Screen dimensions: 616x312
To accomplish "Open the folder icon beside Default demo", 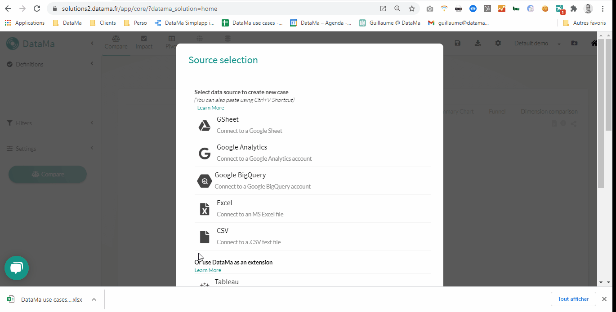I will point(574,43).
